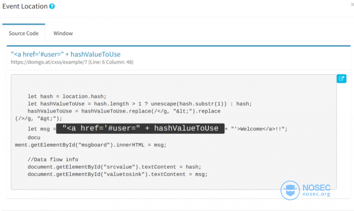Click the help question-mark icon beside Event Location
This screenshot has height=211, width=354.
(52, 6)
